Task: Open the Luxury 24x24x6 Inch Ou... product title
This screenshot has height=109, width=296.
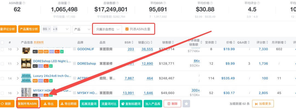Action: [x=52, y=76]
